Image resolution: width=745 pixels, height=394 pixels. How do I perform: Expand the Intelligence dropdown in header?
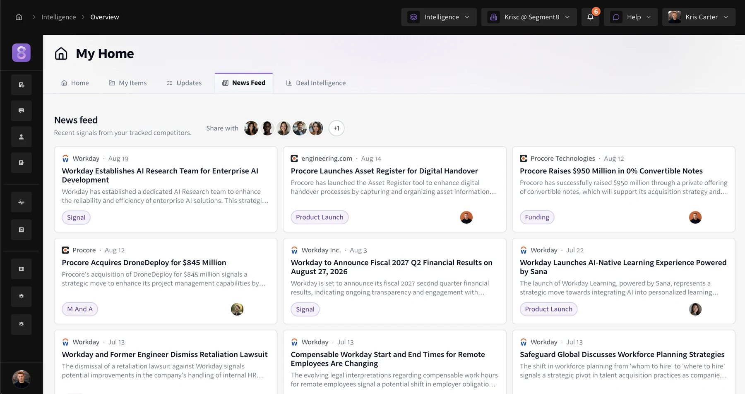pos(439,17)
